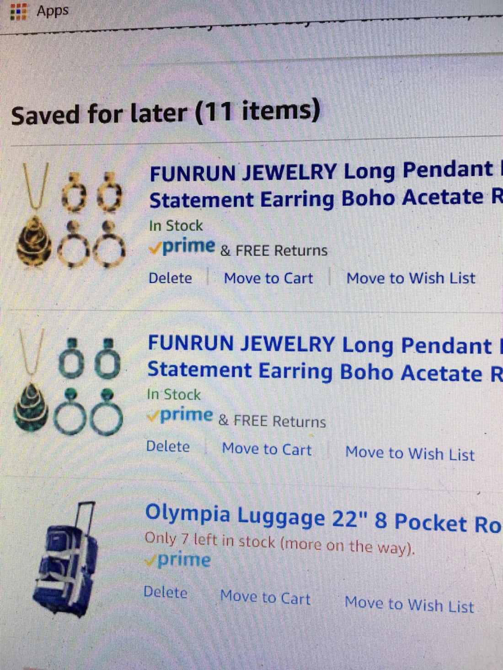The width and height of the screenshot is (503, 670).
Task: Open the Apps grid icon in bookmarks bar
Action: point(18,11)
